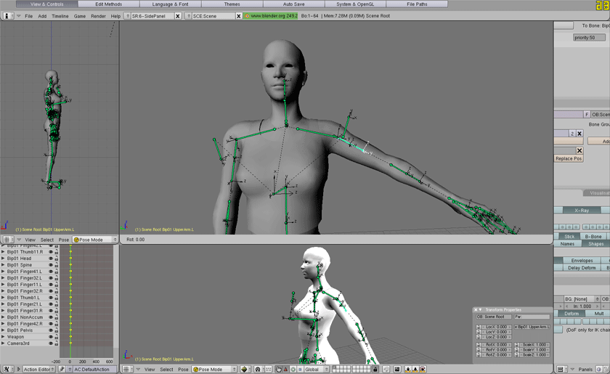Hide the Weapon channel eye
The image size is (610, 374).
(51, 337)
